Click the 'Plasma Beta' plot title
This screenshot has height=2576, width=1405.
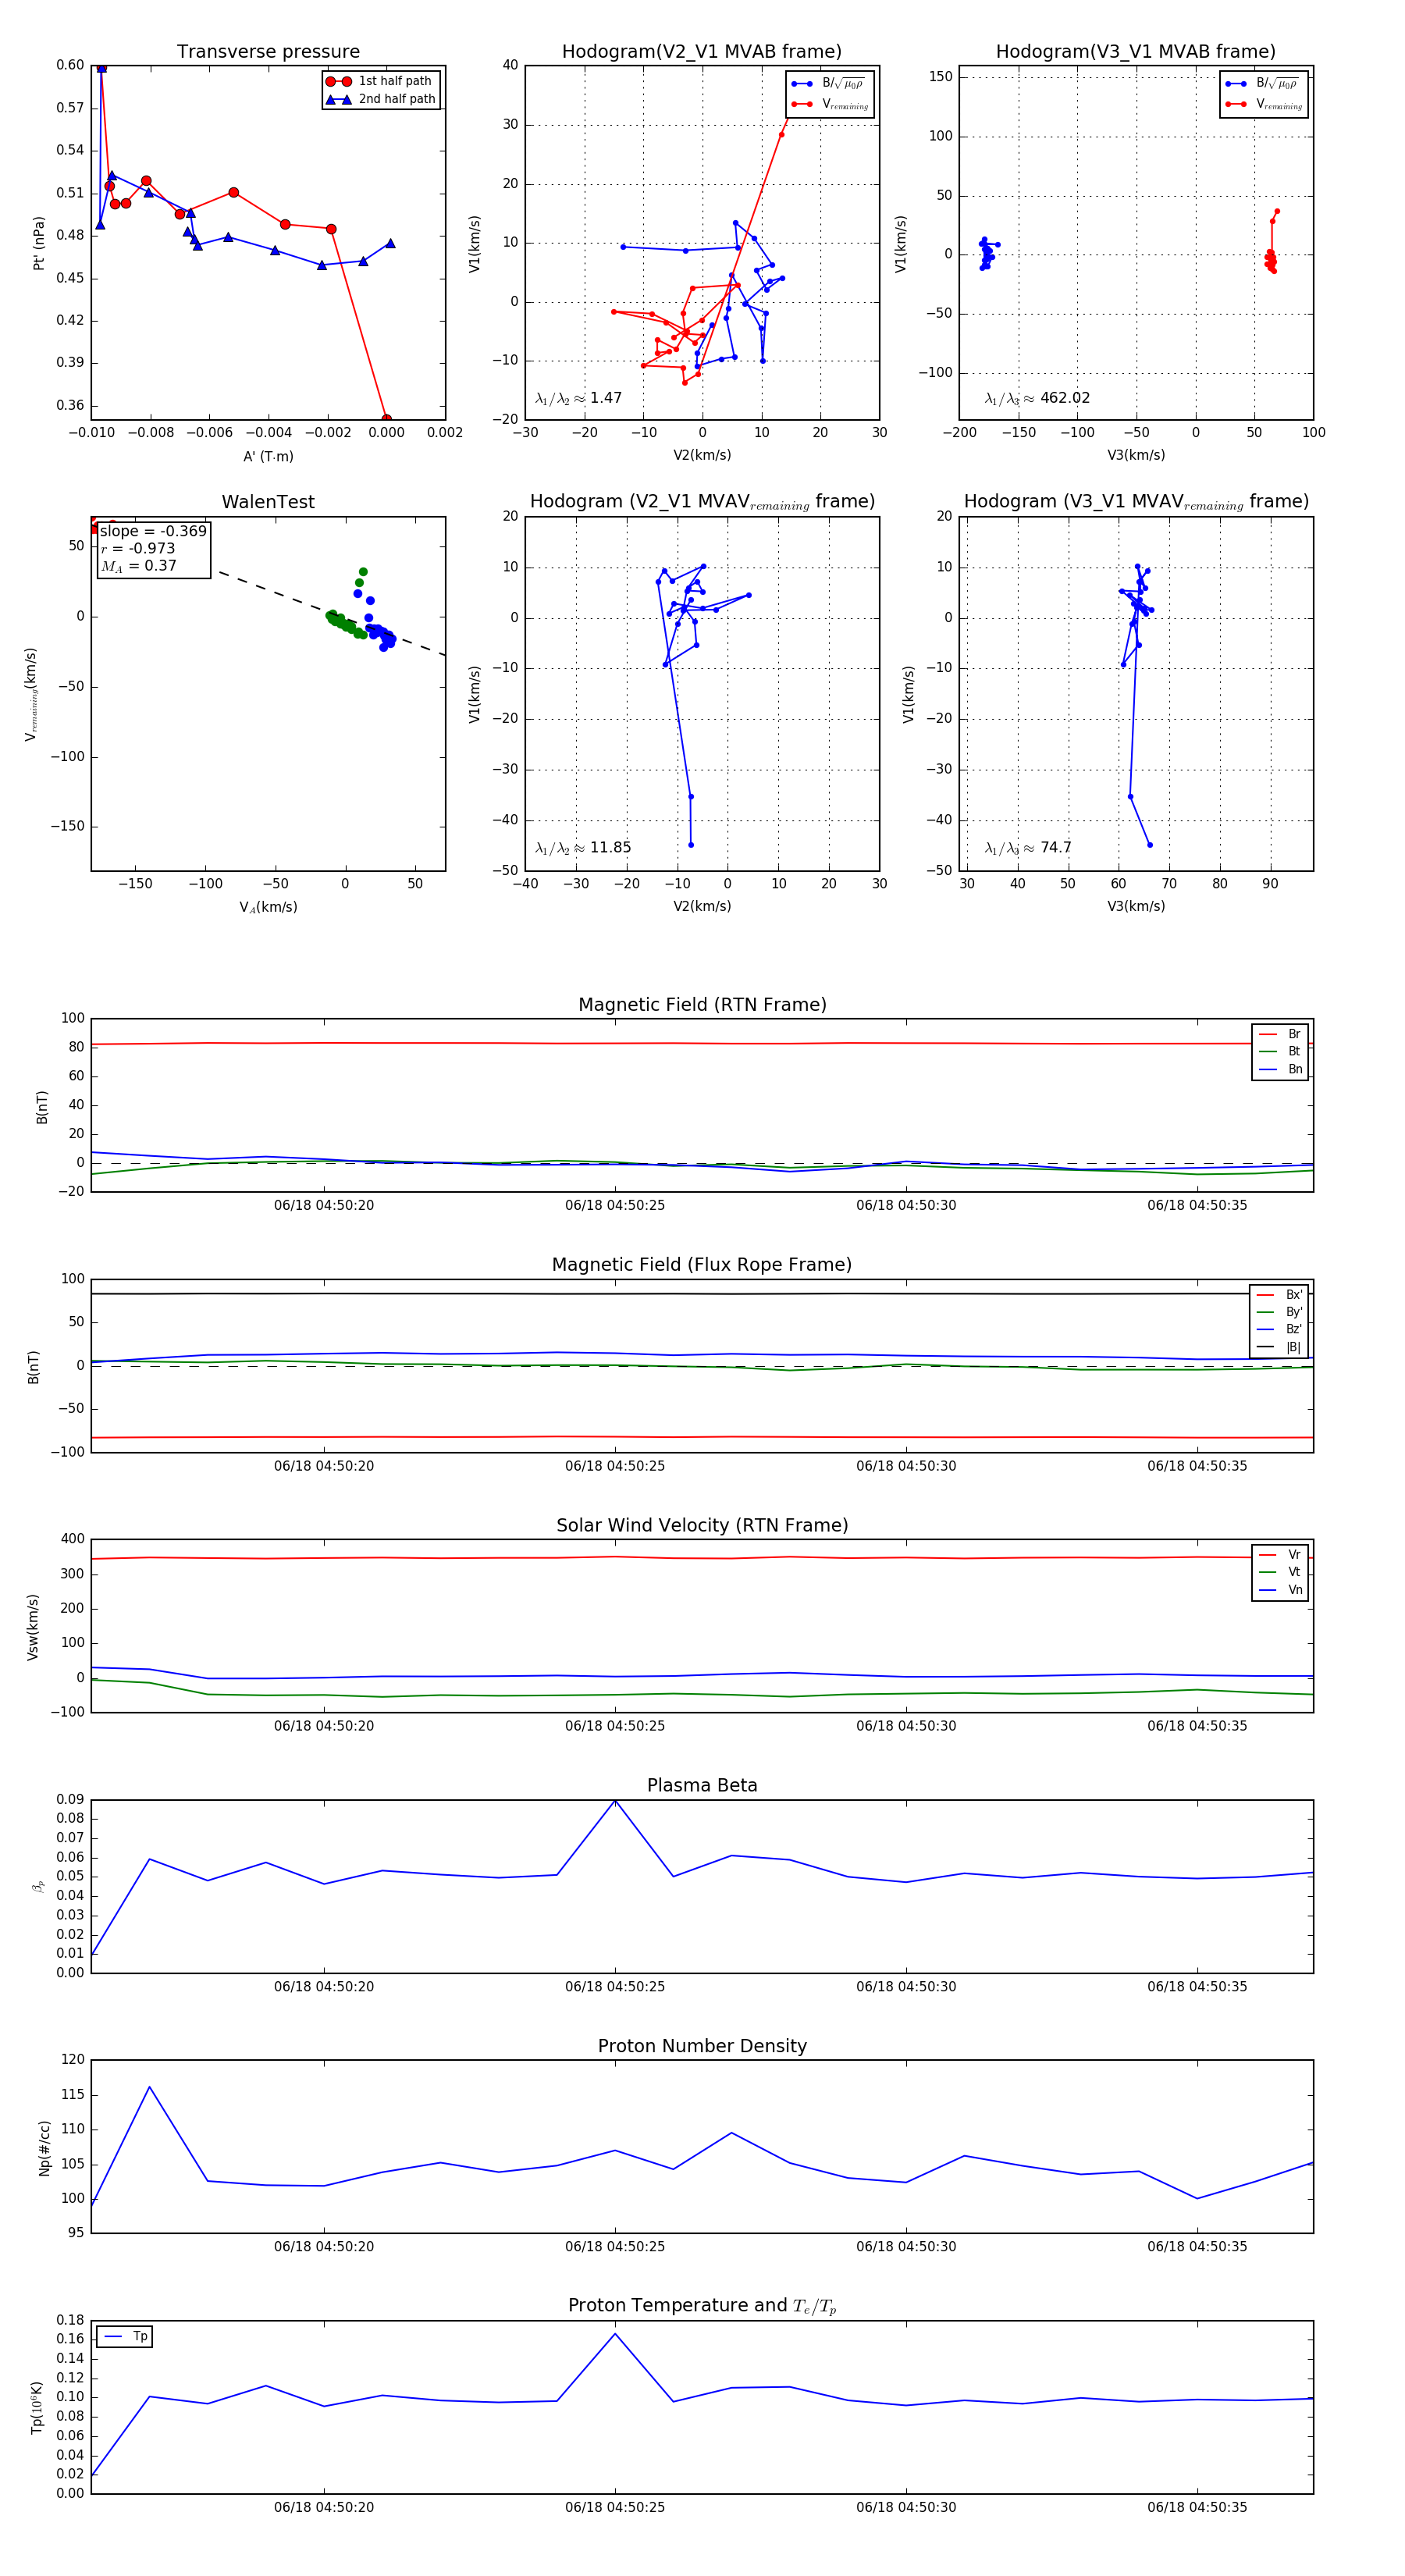(x=702, y=1785)
